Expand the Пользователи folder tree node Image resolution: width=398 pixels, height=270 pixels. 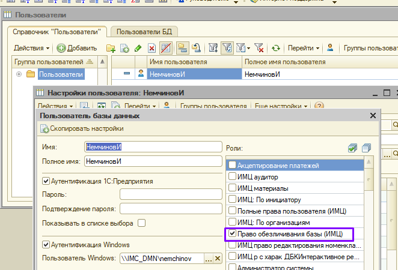[x=19, y=74]
